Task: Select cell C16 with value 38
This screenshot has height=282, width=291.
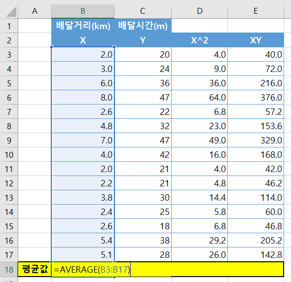Action: coord(143,240)
